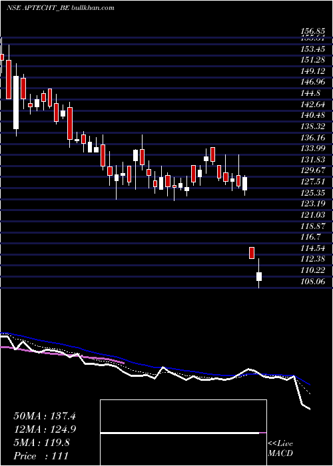Click the 138.32 axis value

[x=312, y=126]
